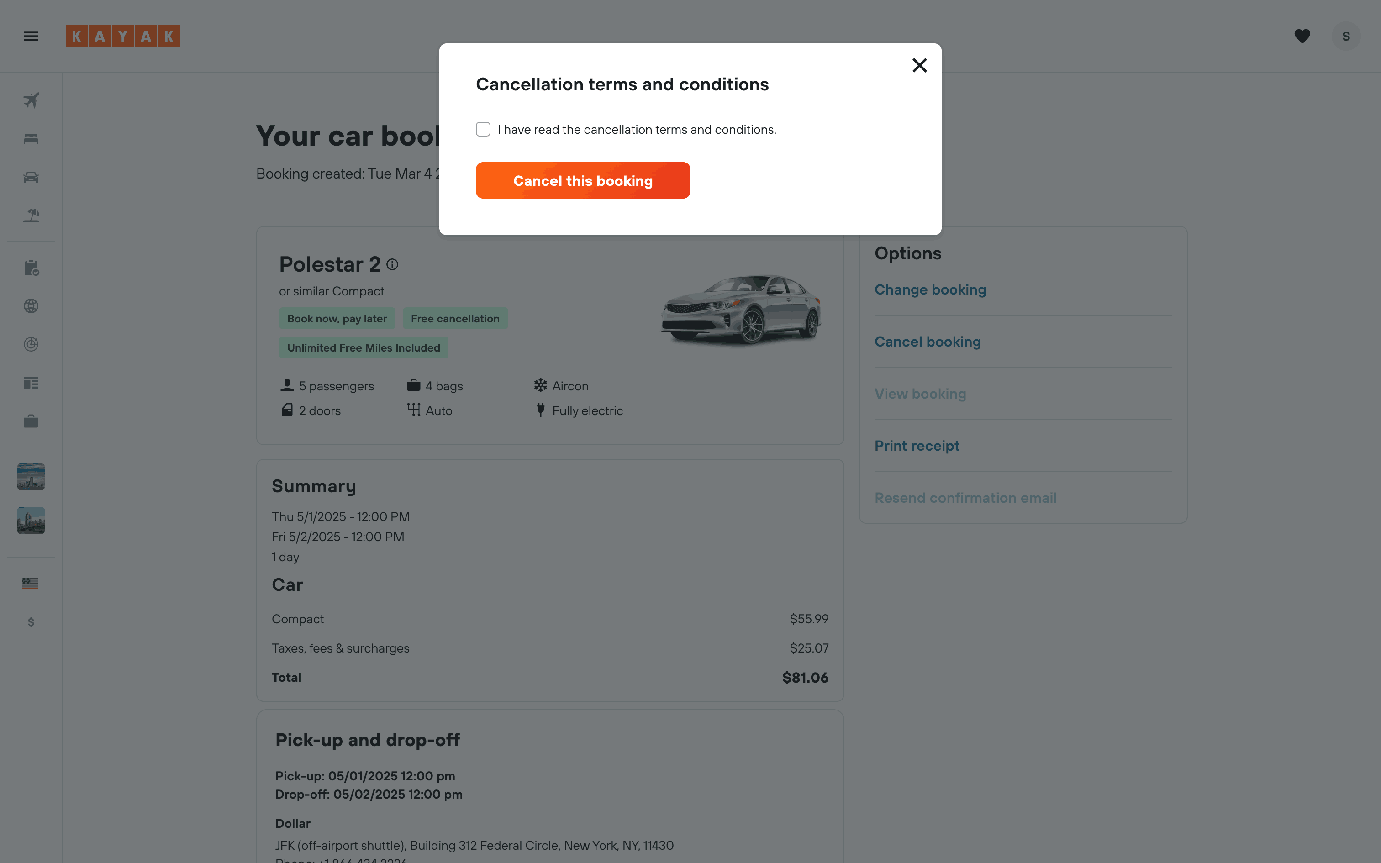Open the first city thumbnail in sidebar

(x=31, y=477)
